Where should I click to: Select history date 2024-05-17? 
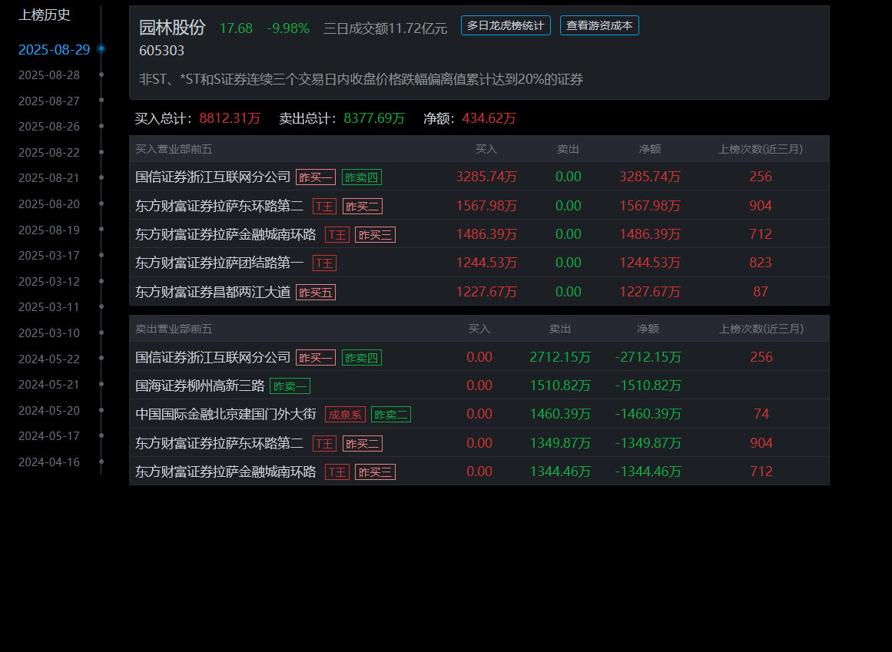pos(49,436)
